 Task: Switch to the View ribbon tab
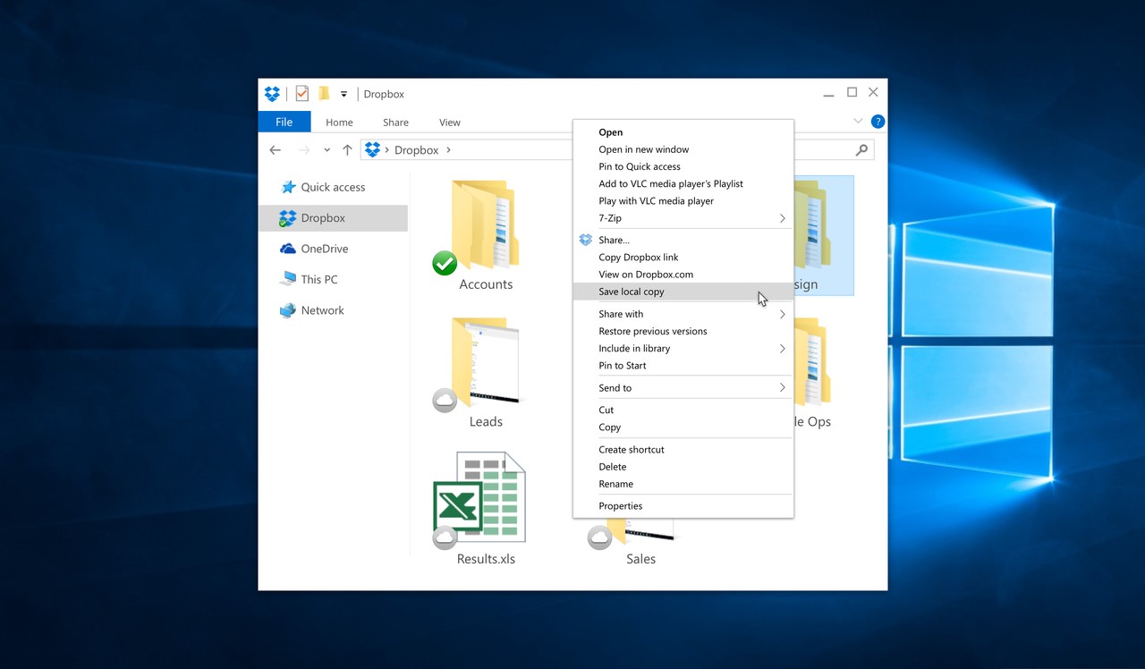pos(450,123)
